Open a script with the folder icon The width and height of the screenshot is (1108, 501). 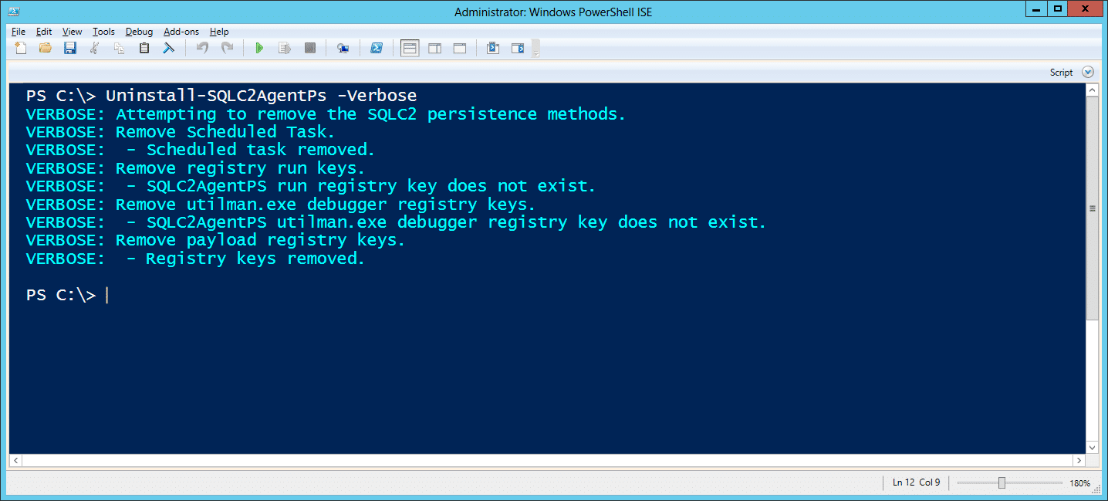(x=46, y=49)
